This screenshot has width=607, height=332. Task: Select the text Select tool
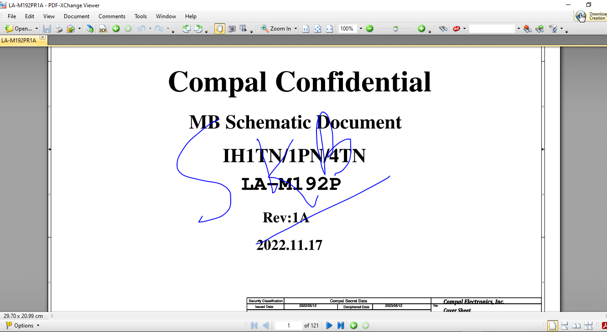[243, 29]
